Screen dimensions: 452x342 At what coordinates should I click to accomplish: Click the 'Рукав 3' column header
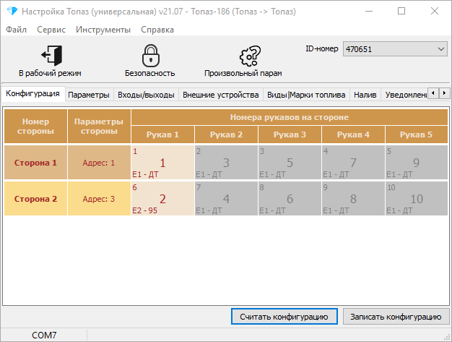click(290, 134)
